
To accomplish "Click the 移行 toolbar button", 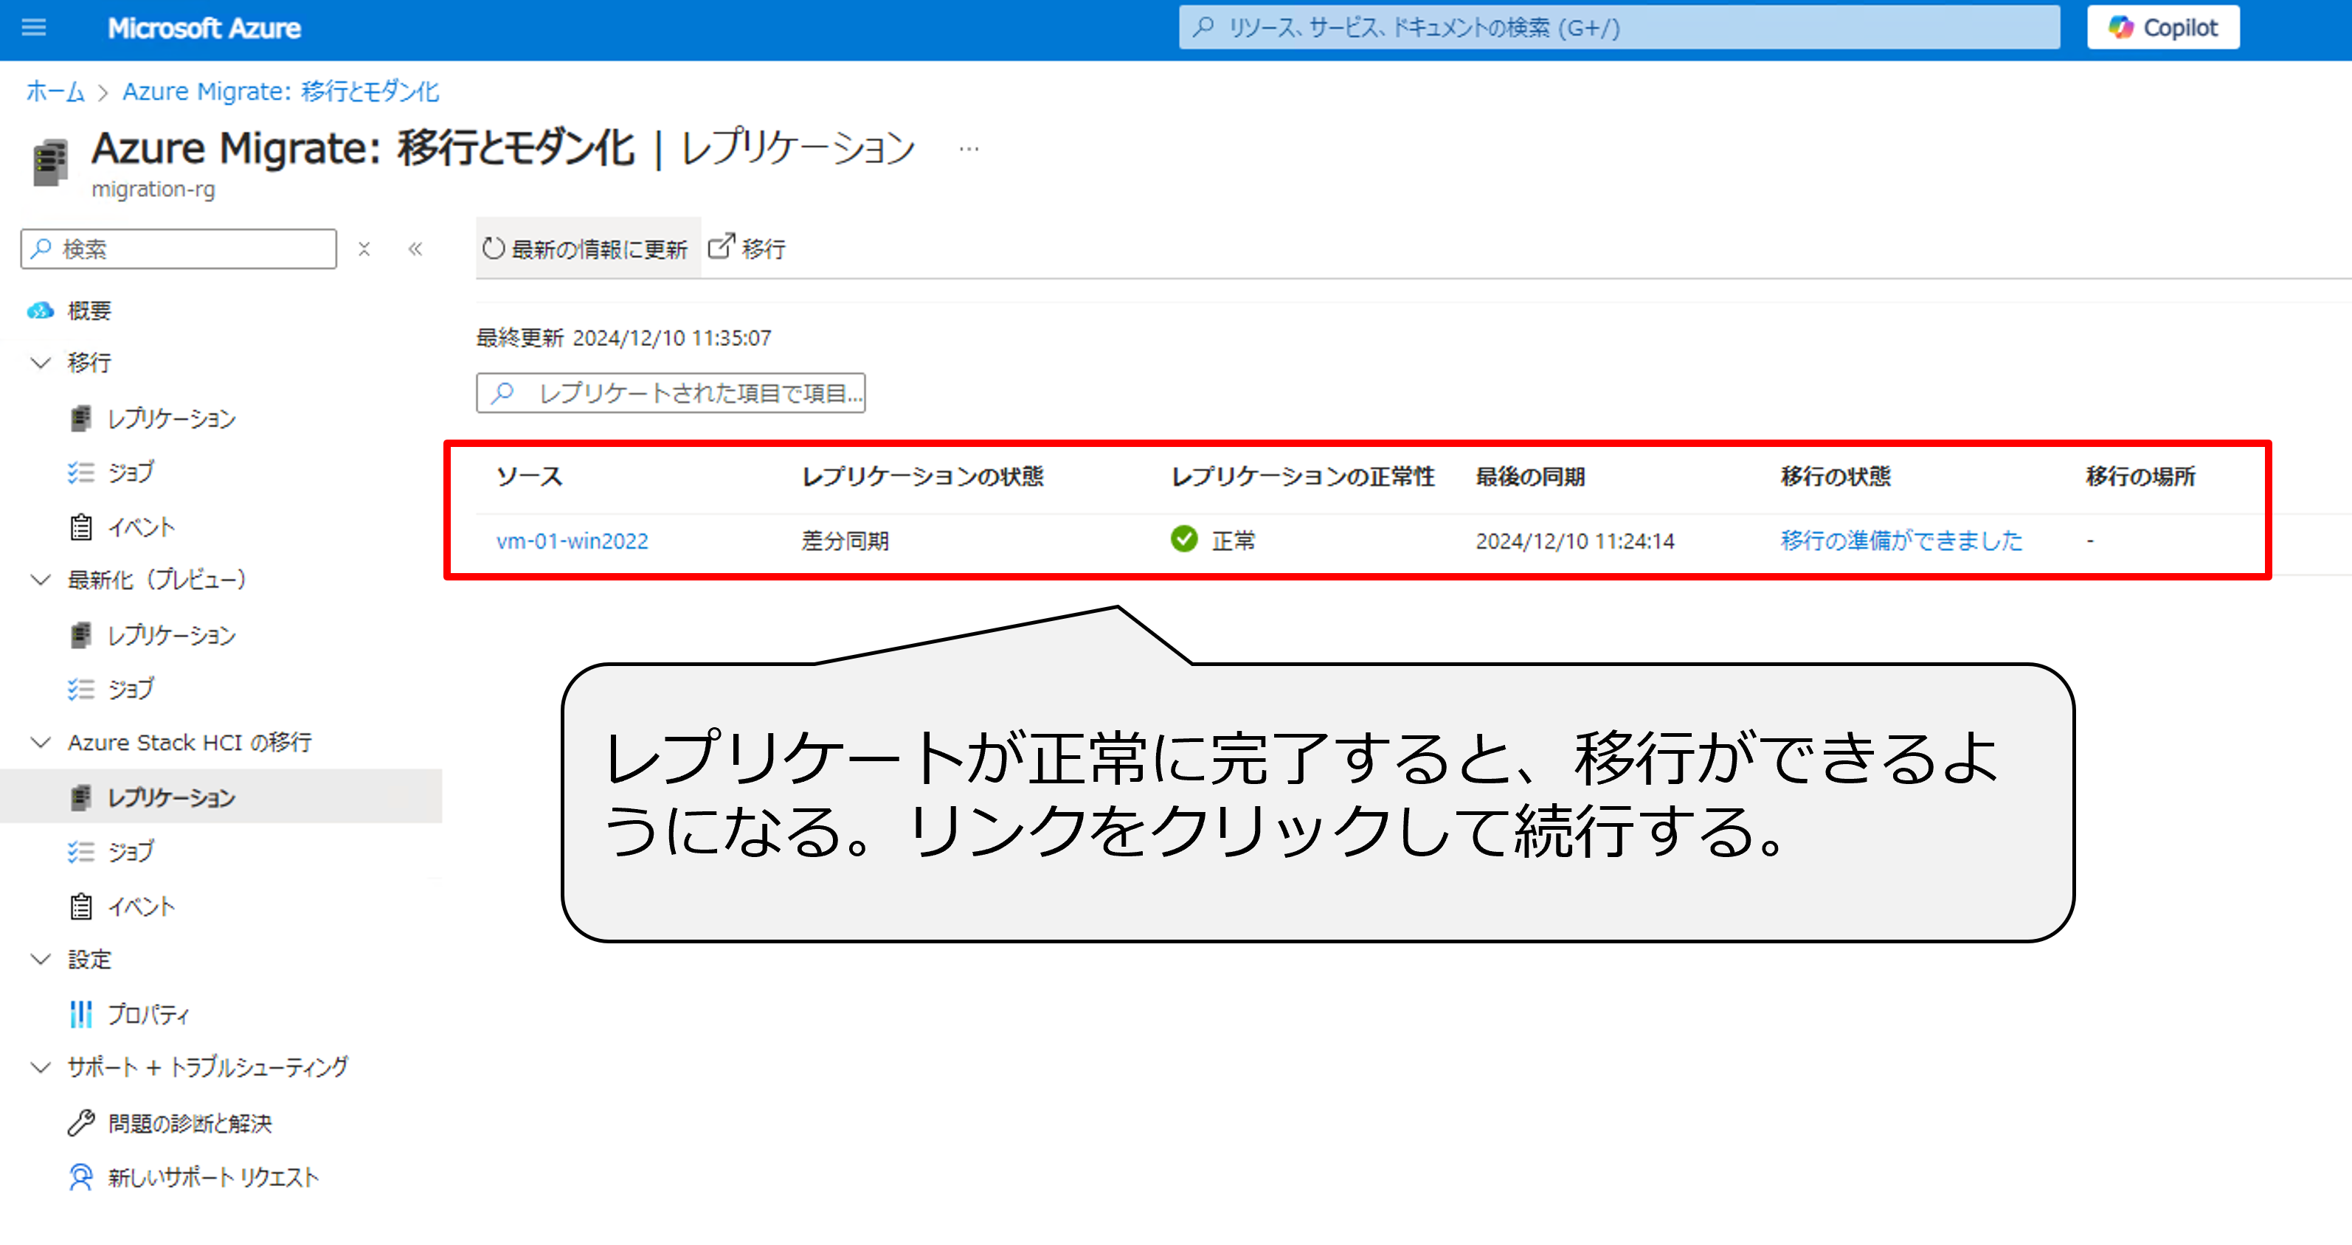I will point(747,249).
